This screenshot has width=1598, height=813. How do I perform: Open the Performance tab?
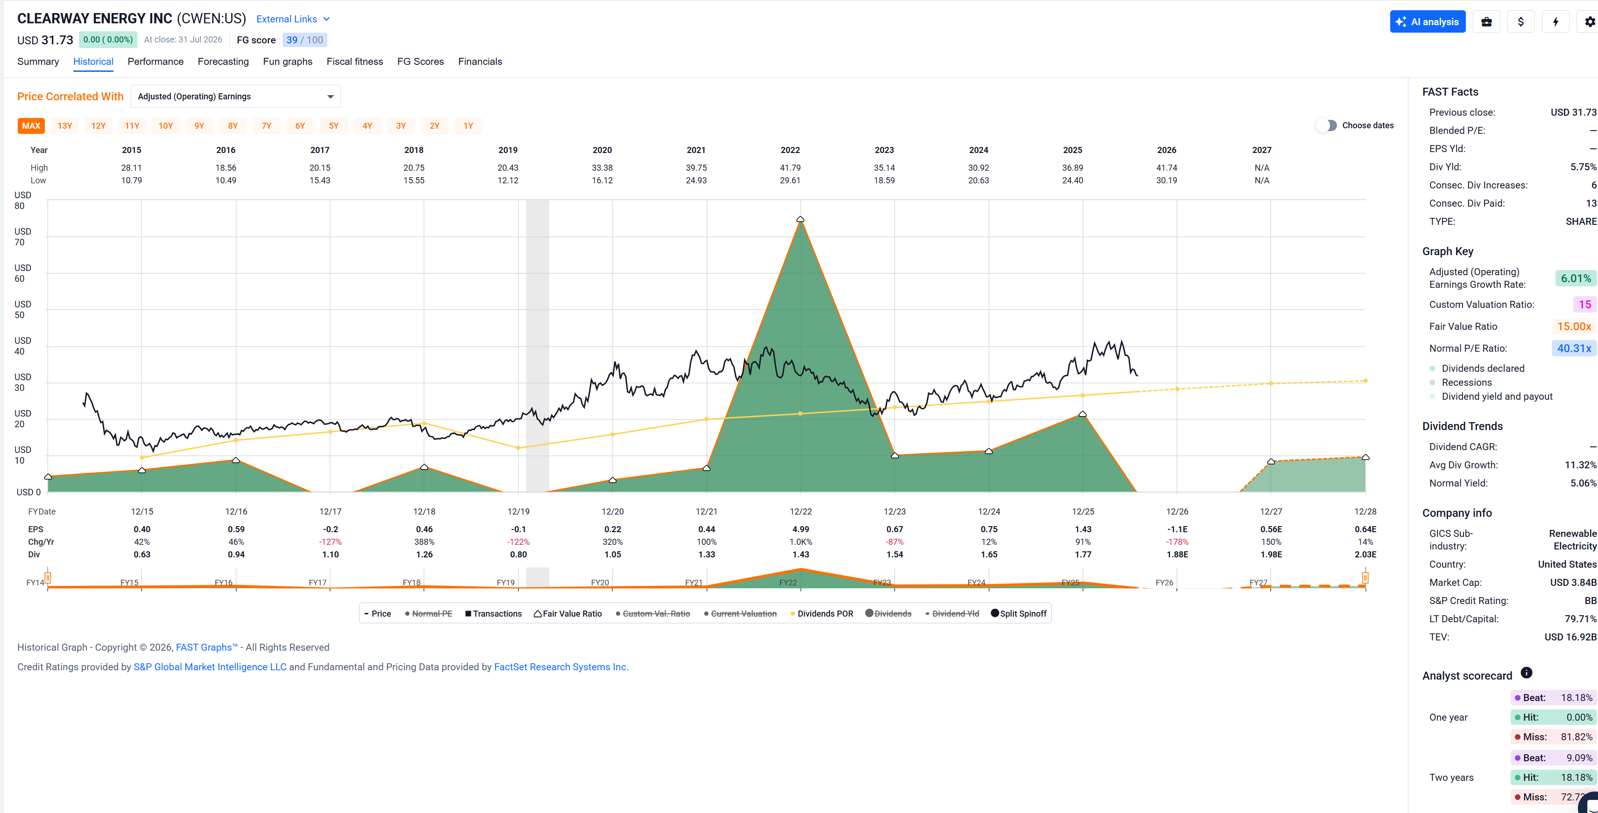pos(156,62)
